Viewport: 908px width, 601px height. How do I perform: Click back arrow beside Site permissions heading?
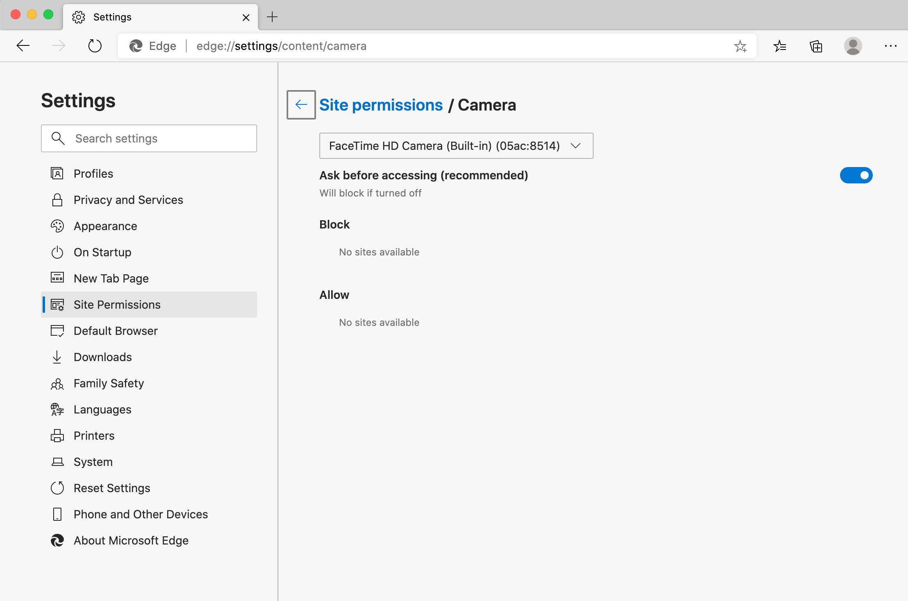pos(301,105)
